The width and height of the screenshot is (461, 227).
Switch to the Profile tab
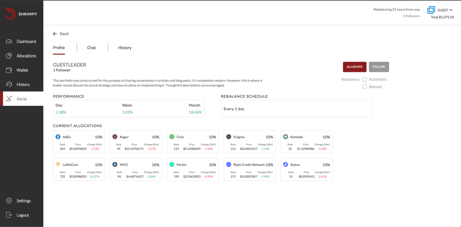(x=59, y=47)
